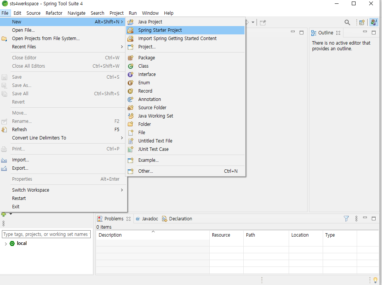
Task: Create a new File from submenu
Action: [x=186, y=132]
